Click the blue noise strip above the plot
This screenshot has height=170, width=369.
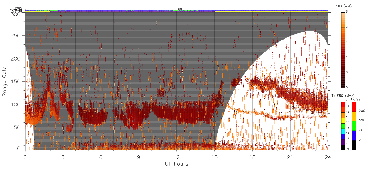177,10
